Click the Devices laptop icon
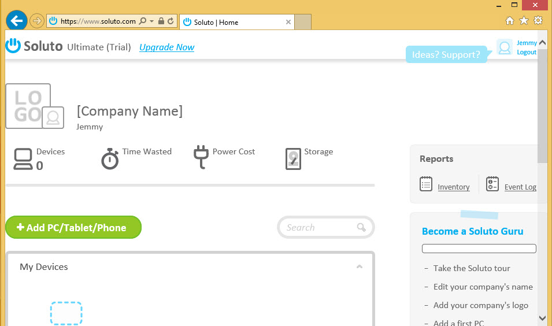This screenshot has width=552, height=326. 23,159
